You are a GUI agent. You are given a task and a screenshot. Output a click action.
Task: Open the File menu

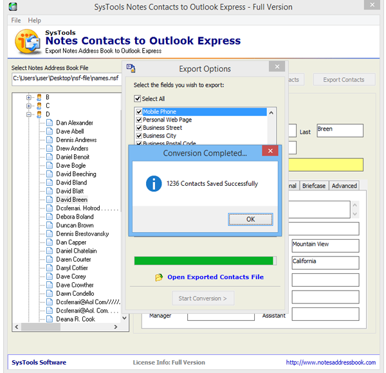(16, 21)
